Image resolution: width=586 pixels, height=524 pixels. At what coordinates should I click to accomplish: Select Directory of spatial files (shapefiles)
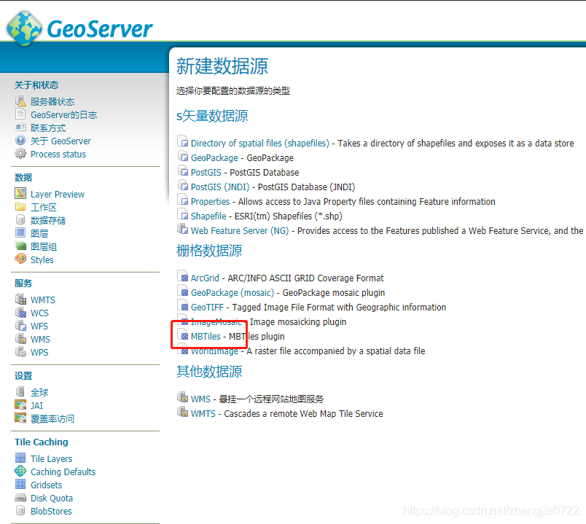pos(260,143)
